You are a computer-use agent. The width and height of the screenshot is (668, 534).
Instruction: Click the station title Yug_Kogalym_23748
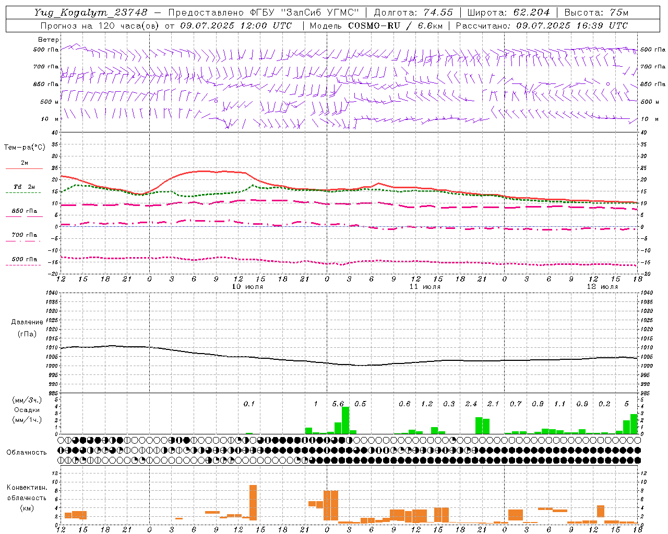pos(91,13)
